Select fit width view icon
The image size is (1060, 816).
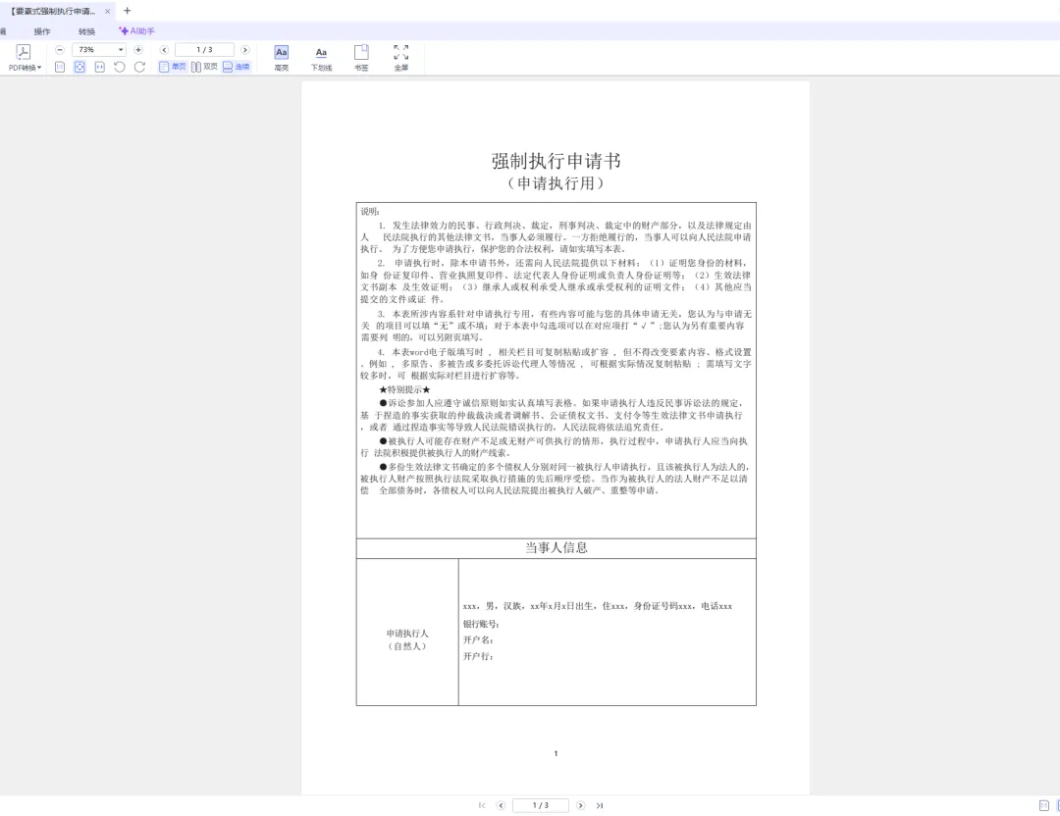(x=100, y=67)
